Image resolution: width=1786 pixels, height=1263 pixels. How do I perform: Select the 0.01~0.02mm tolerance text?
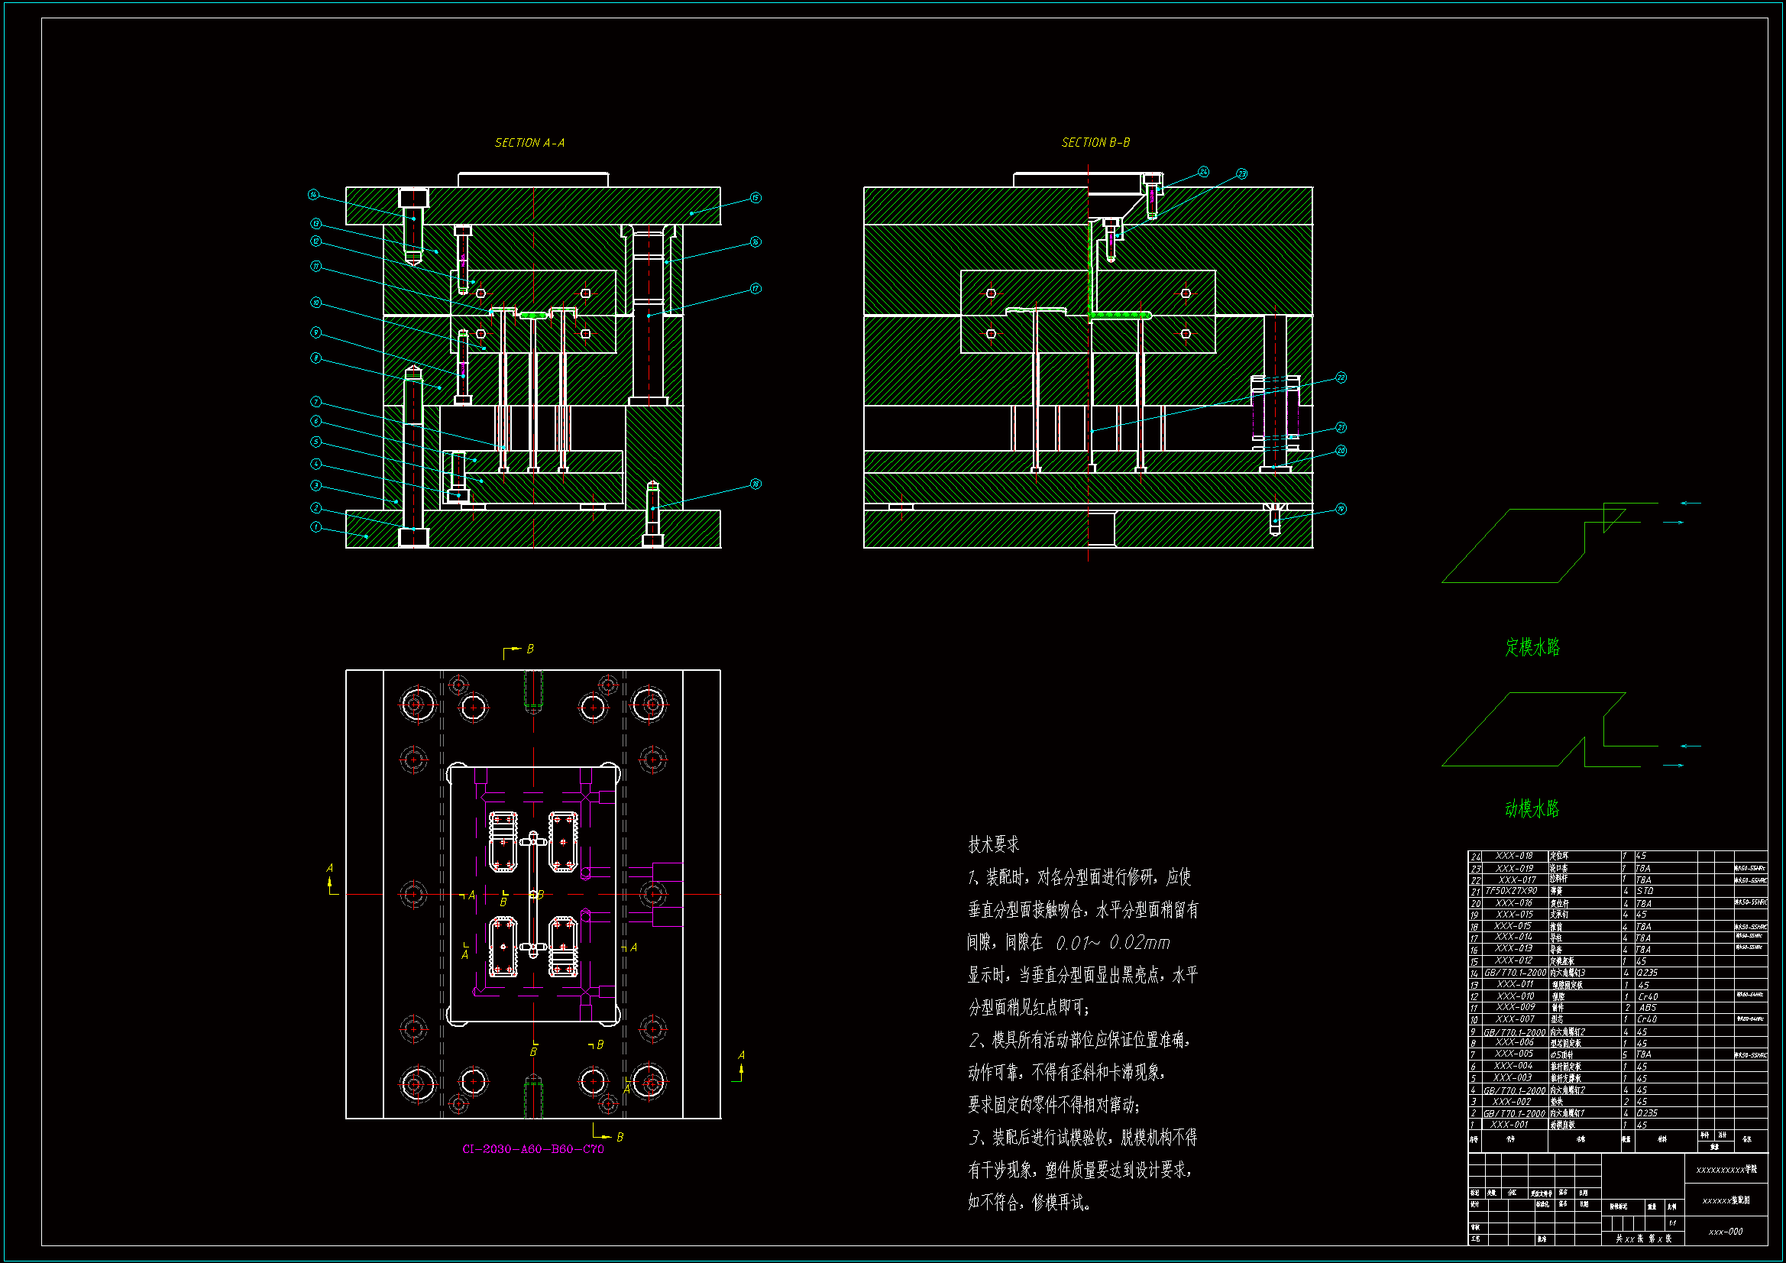point(1112,943)
